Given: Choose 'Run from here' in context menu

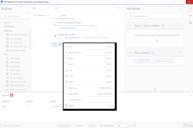Looking at the screenshot, I should click(x=75, y=52).
